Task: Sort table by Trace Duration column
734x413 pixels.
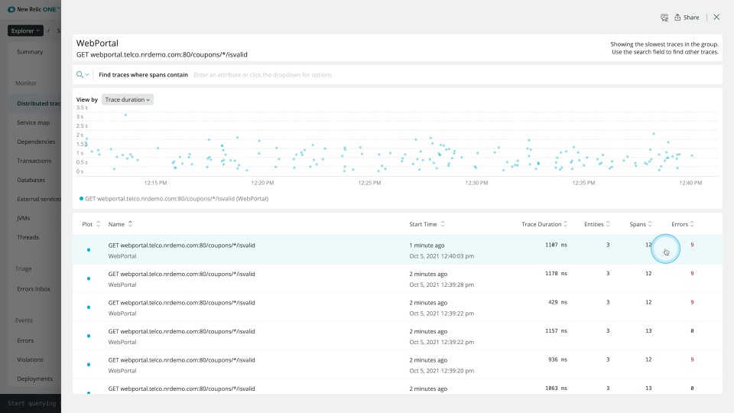Action: click(544, 224)
